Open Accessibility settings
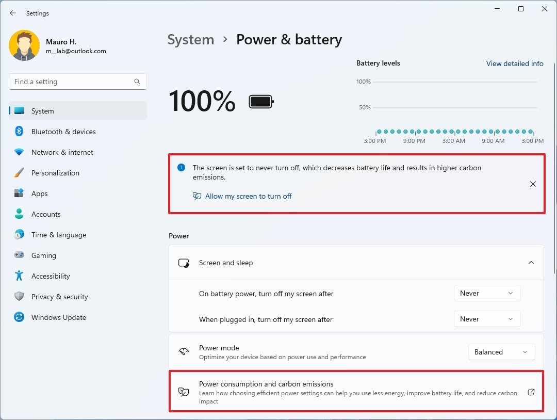The width and height of the screenshot is (557, 420). (x=50, y=276)
